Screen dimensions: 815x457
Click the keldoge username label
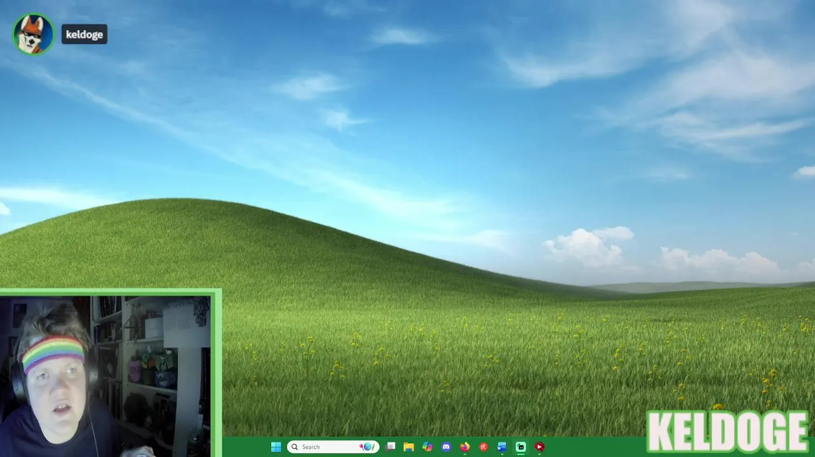[84, 34]
